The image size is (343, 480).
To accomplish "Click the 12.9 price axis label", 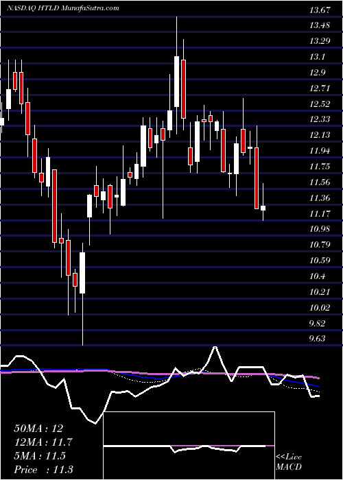I will coord(317,73).
